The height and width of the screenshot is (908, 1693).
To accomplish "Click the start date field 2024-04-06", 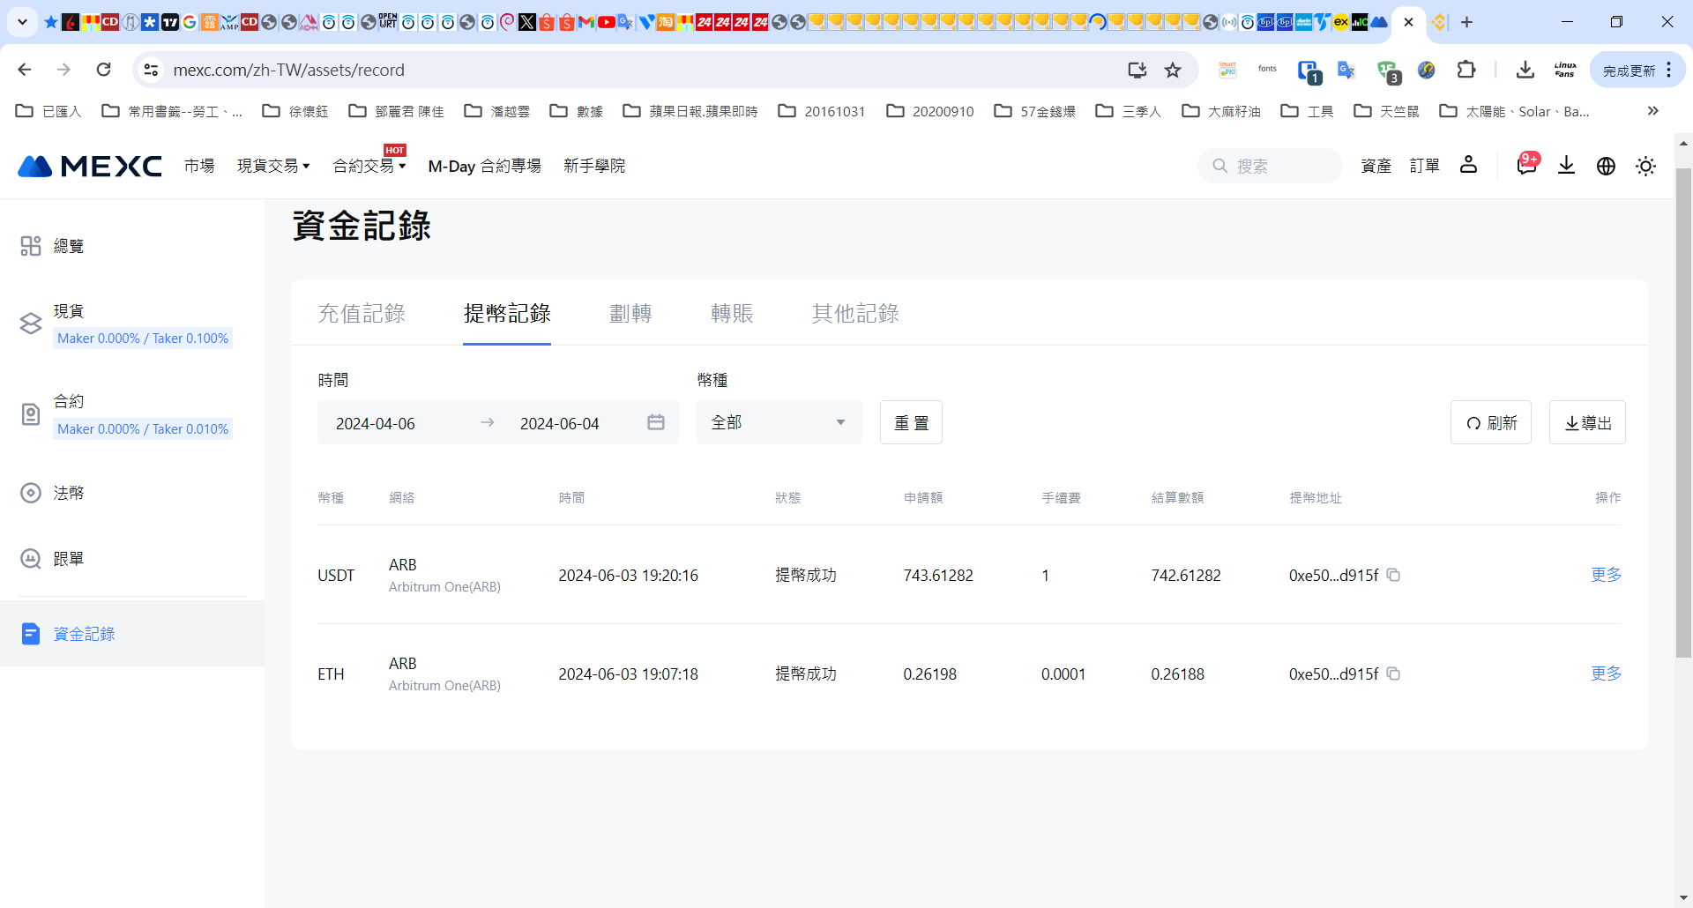I will (376, 423).
